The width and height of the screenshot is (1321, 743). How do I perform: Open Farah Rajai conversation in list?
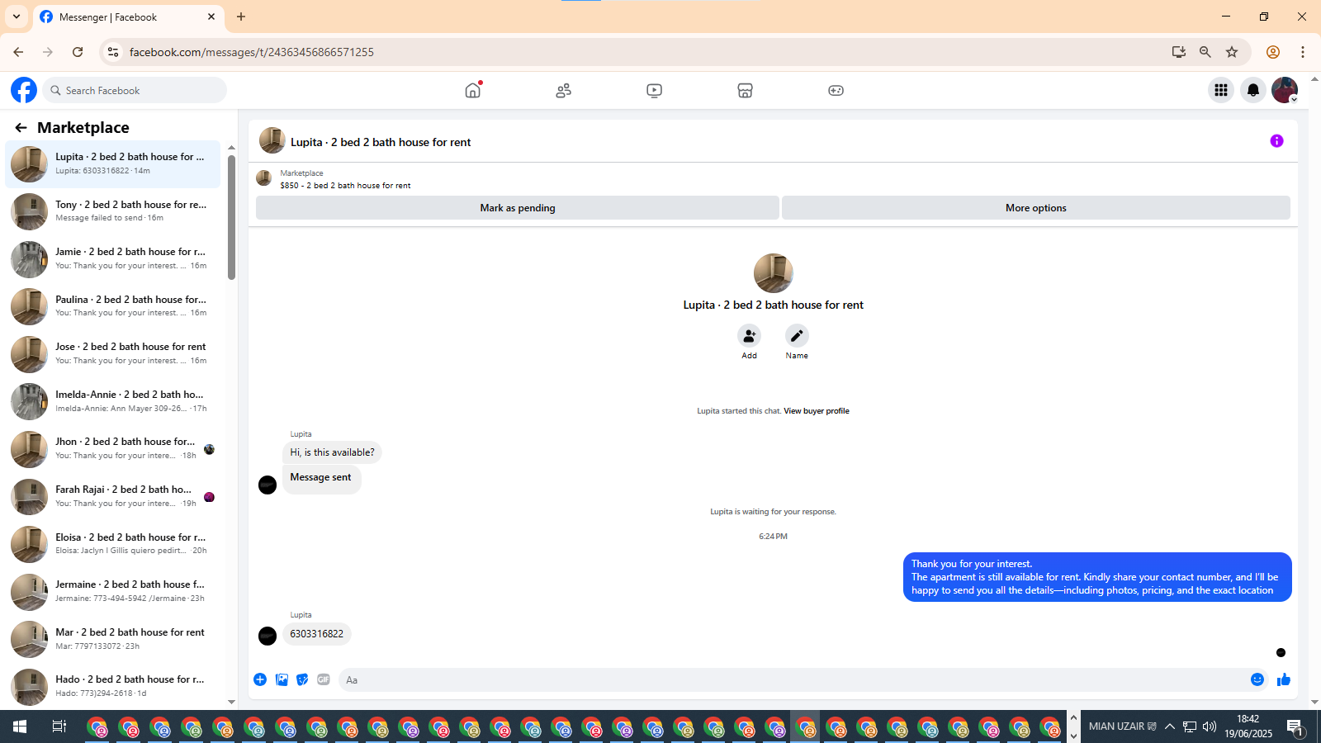click(113, 496)
